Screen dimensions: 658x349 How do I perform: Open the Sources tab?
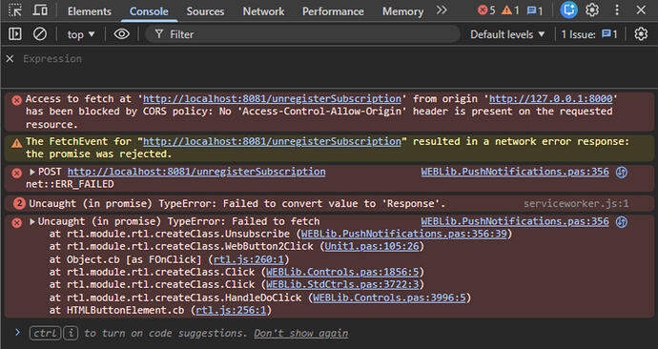(205, 11)
